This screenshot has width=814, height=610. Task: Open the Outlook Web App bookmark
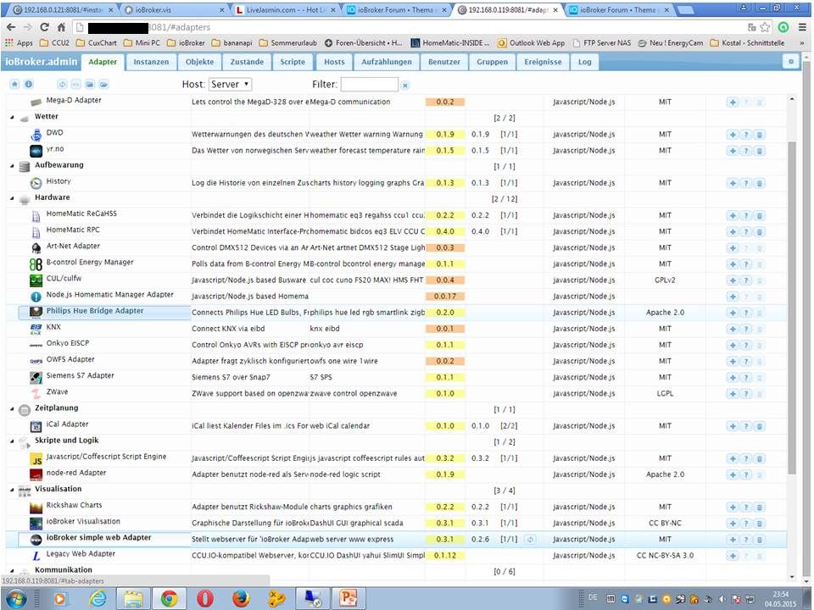click(x=532, y=43)
